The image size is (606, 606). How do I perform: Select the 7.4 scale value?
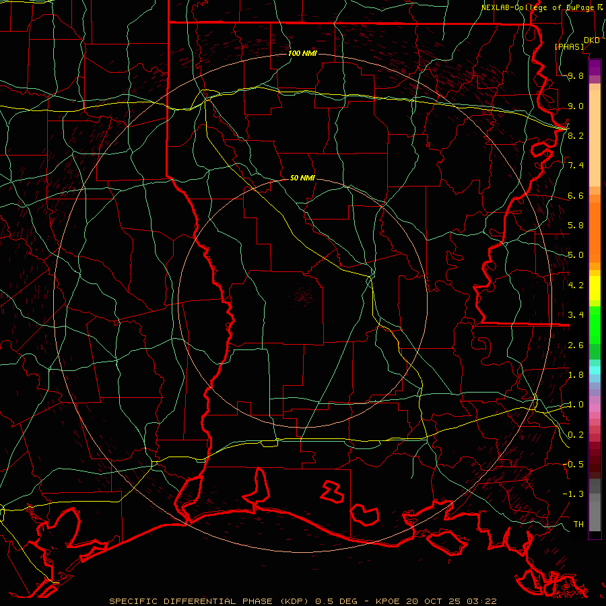pos(576,166)
